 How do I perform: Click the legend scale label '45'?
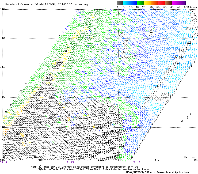178,7
